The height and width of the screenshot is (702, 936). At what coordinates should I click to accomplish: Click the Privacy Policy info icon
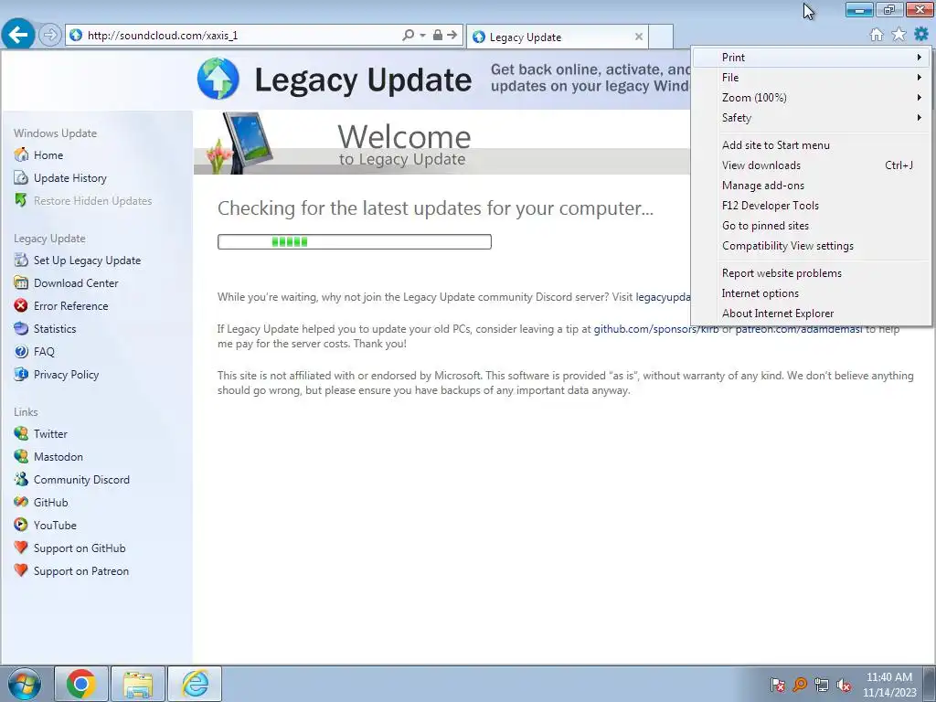click(x=21, y=374)
